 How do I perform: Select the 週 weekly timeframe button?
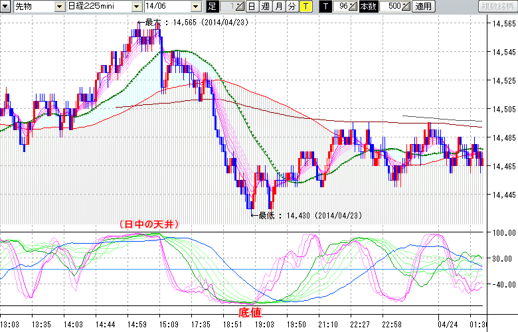[265, 7]
